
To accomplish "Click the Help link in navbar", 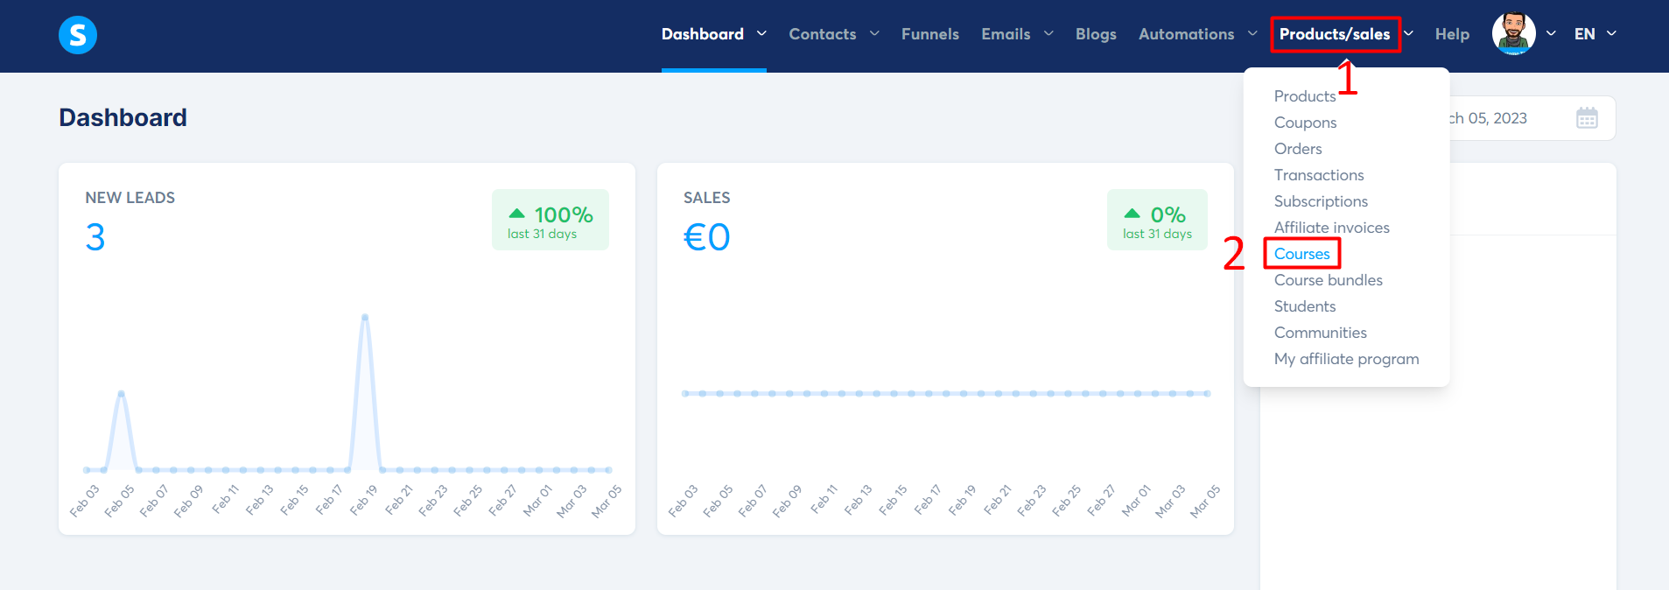I will point(1452,34).
